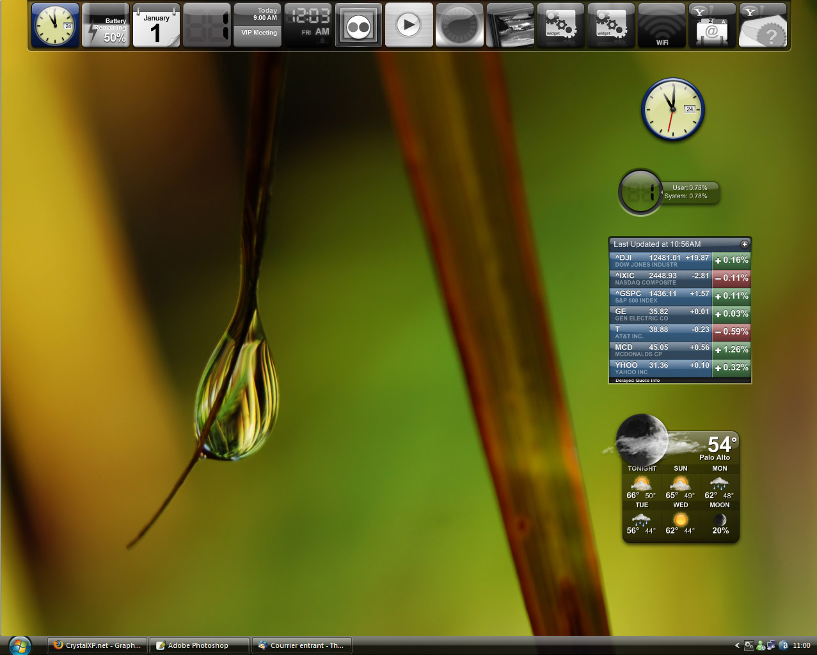The height and width of the screenshot is (655, 817).
Task: Switch to Adobe Photoshop taskbar window
Action: (198, 645)
